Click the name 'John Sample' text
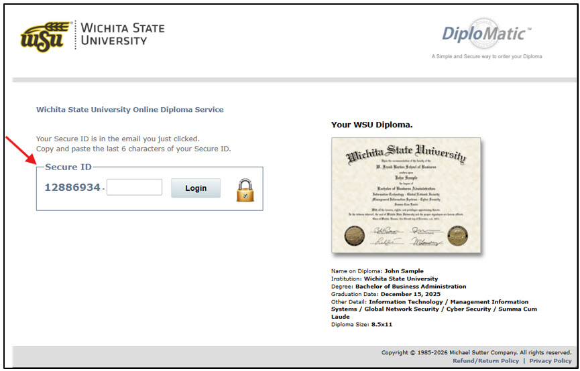Screen dimensions: 580x371 [404, 271]
